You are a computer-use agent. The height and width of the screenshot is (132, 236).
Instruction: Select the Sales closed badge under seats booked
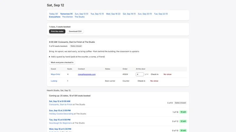click(76, 46)
